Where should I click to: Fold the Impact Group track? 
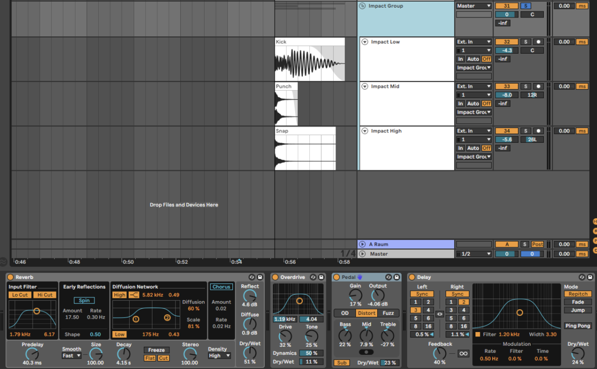click(x=363, y=6)
